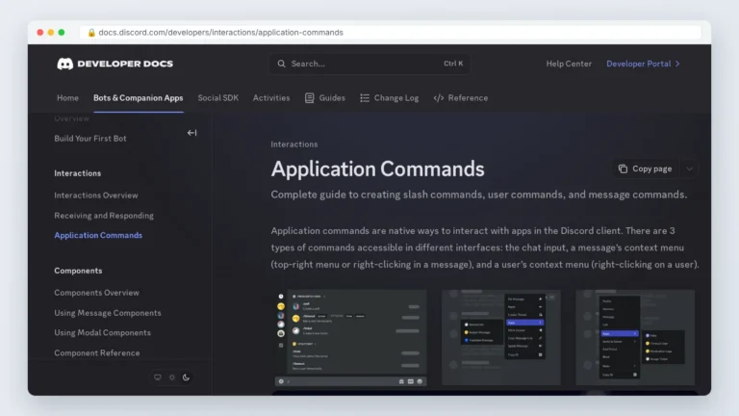Click the lock icon in the address bar
Image resolution: width=739 pixels, height=416 pixels.
point(91,33)
